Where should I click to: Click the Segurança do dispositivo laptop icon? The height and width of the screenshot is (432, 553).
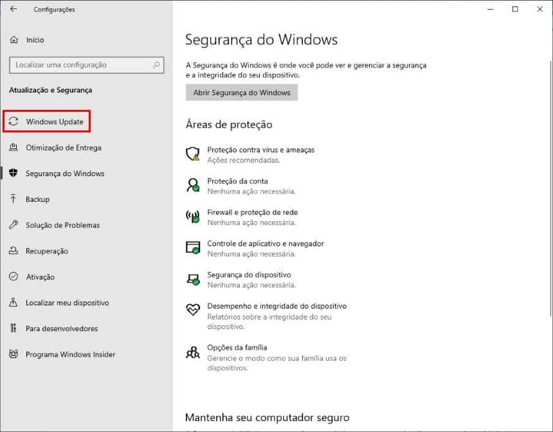pyautogui.click(x=193, y=279)
